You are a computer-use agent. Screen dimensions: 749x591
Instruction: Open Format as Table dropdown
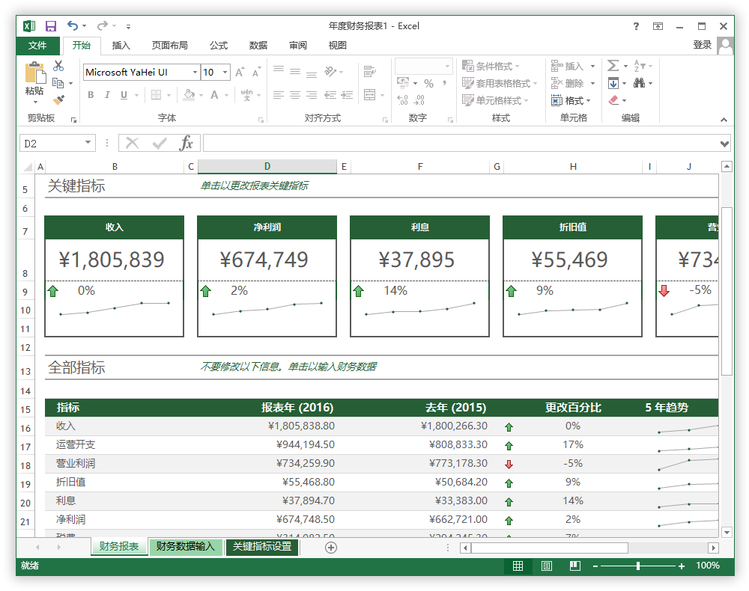pos(500,84)
